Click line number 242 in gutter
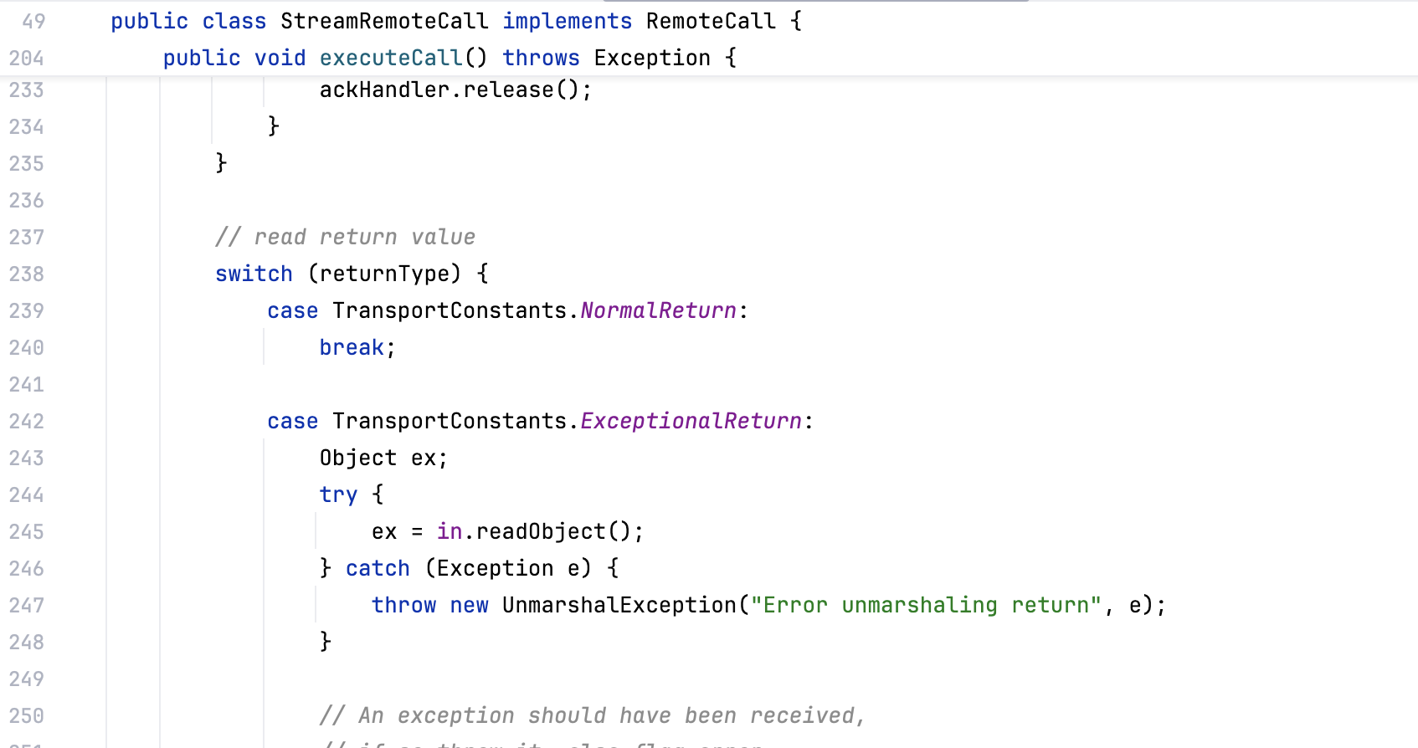Screen dimensions: 1418x748 (27, 421)
